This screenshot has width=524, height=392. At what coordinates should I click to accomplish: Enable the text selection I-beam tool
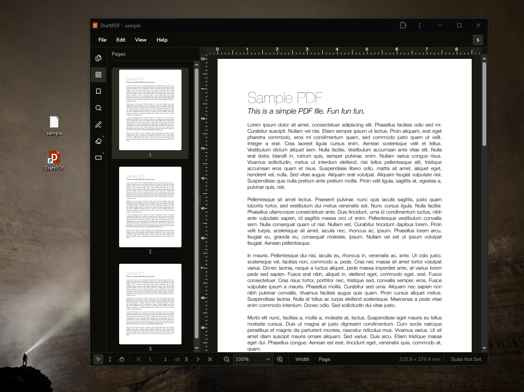[110, 359]
